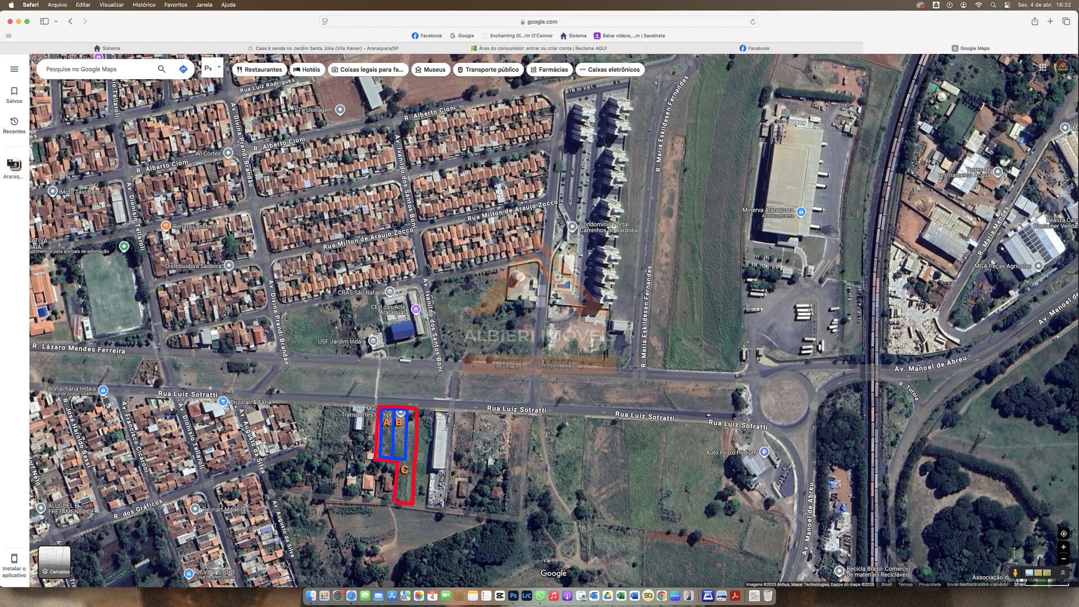
Task: Reload the page via address bar icon
Action: [752, 22]
